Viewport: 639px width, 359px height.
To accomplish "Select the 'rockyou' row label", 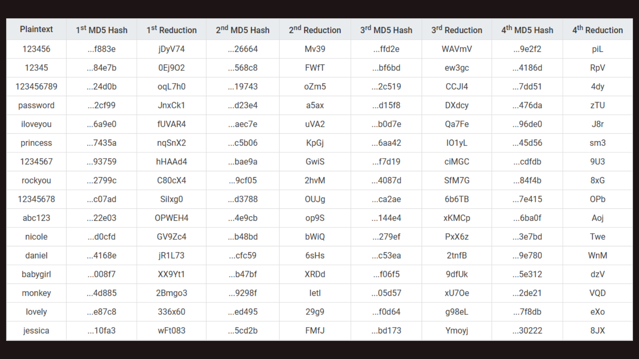I will (36, 180).
